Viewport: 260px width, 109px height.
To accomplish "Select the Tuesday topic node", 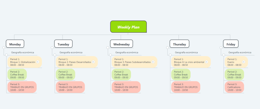I will [x=63, y=44].
